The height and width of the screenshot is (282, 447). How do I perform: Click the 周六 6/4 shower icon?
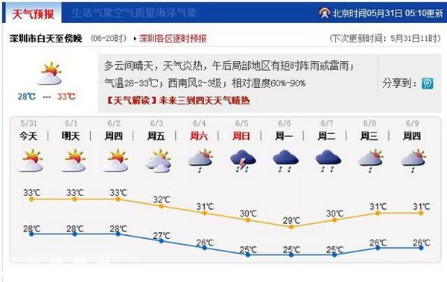coord(201,161)
